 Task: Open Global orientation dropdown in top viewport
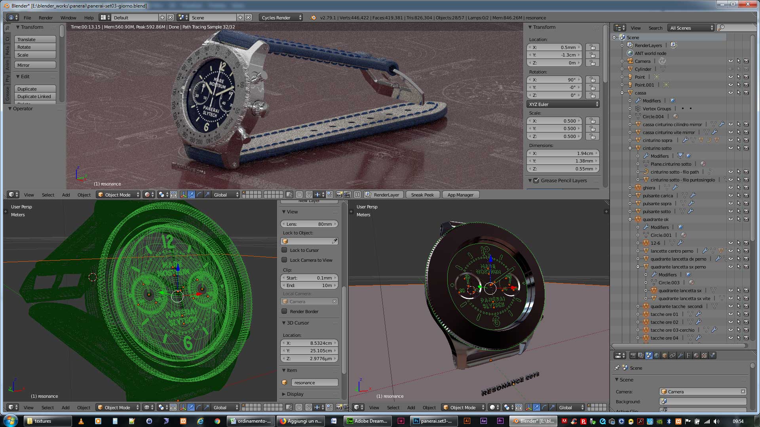(226, 195)
